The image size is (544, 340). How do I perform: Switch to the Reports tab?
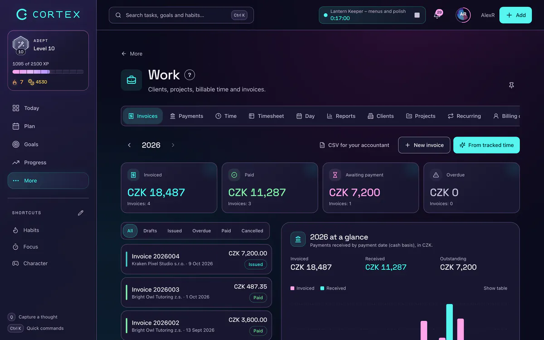coord(341,116)
